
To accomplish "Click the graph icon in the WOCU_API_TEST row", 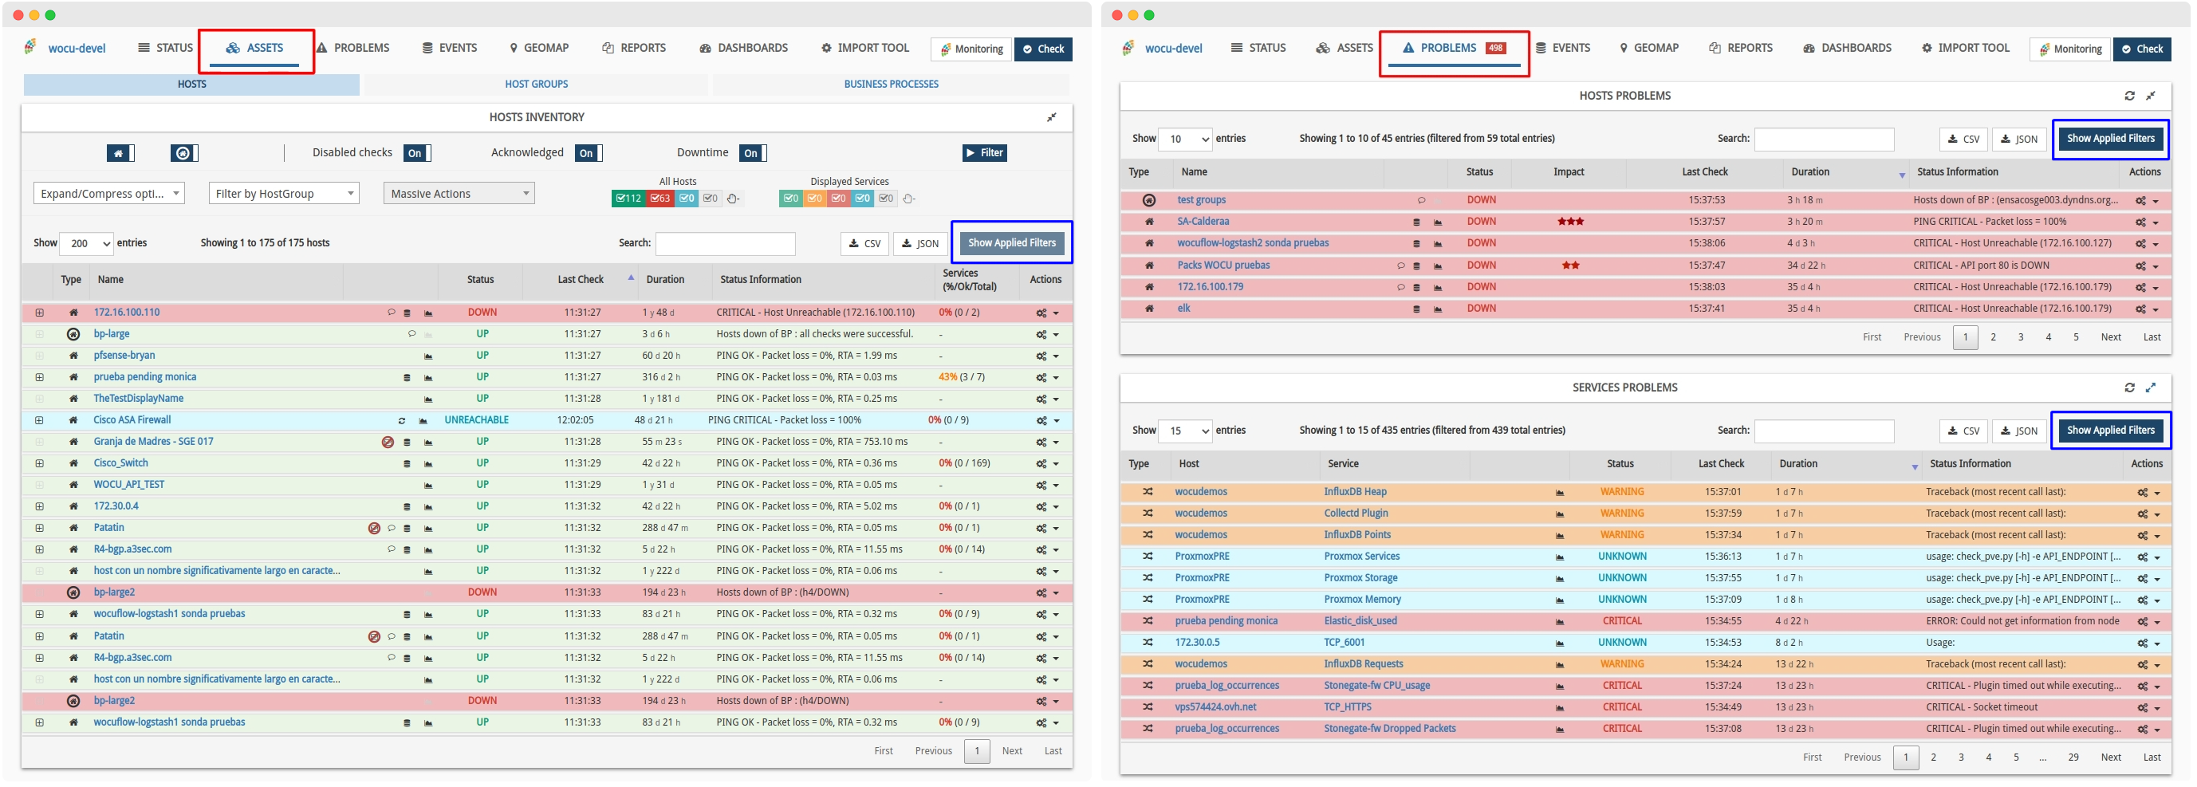I will (428, 486).
